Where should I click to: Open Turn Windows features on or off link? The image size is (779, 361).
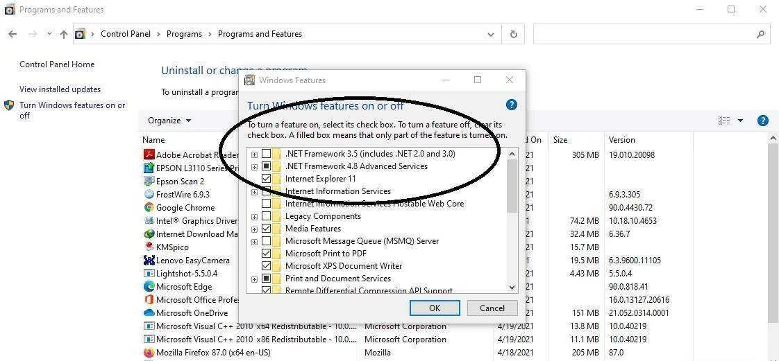72,110
